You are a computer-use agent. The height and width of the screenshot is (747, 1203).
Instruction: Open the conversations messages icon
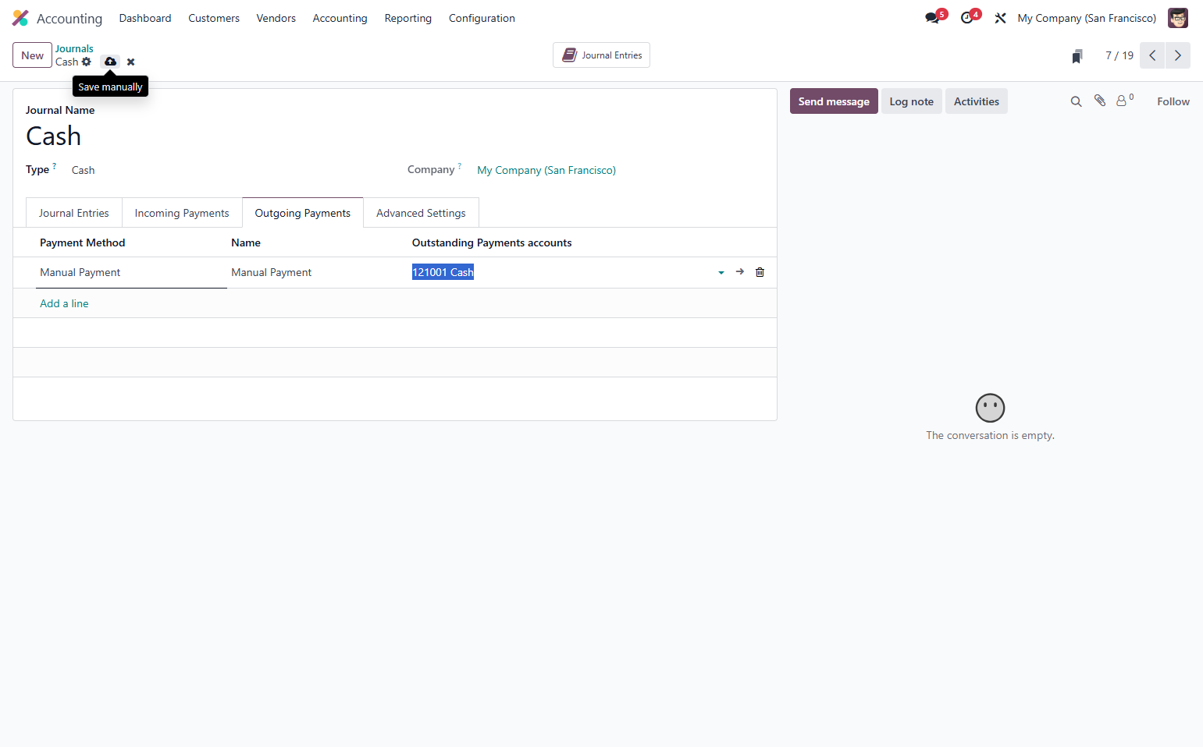click(x=934, y=17)
